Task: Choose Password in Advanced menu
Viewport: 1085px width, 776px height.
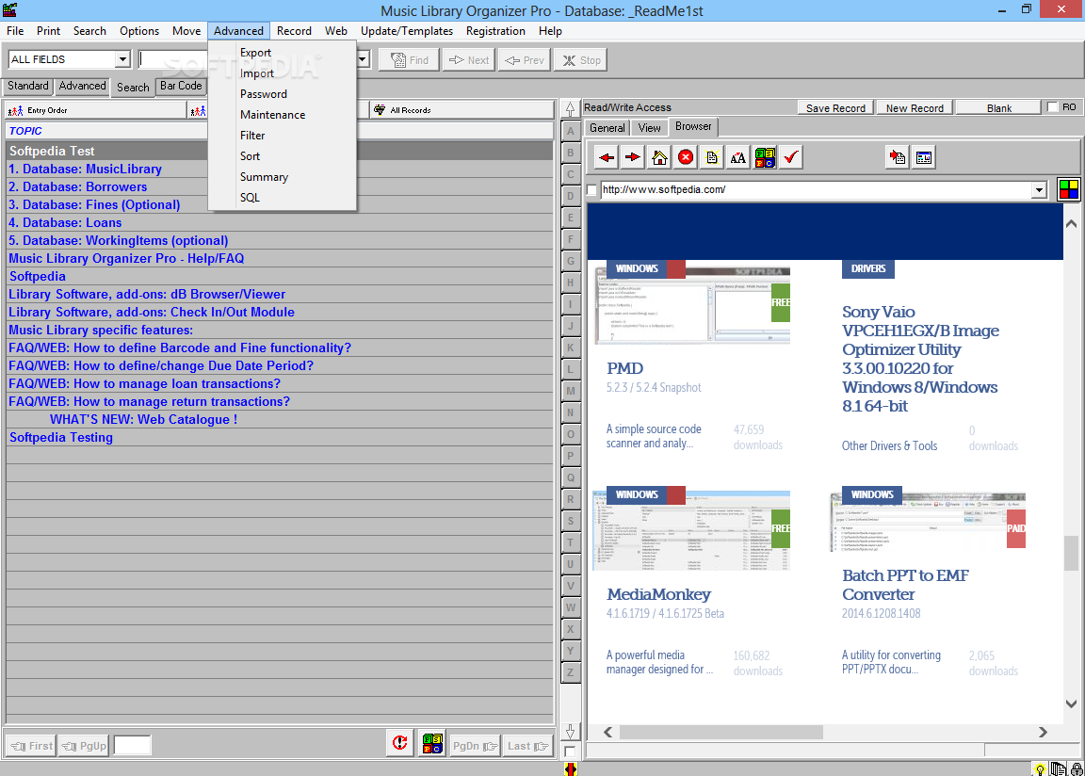Action: (283, 94)
